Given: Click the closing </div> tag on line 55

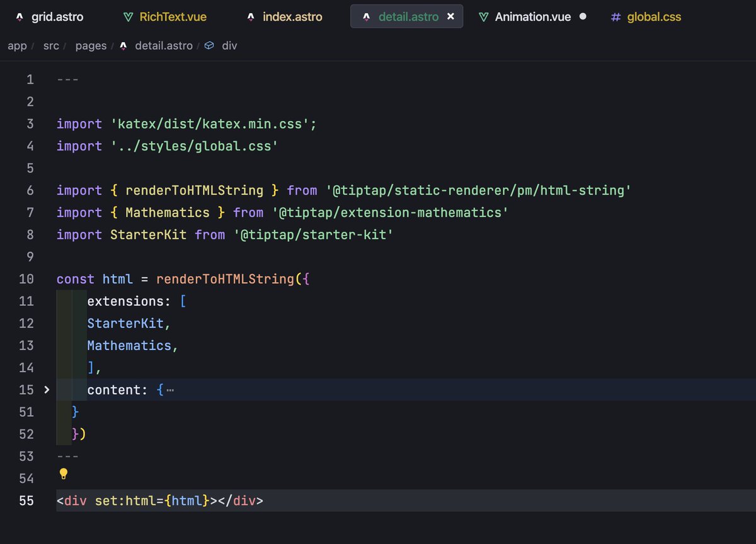Looking at the screenshot, I should (241, 501).
